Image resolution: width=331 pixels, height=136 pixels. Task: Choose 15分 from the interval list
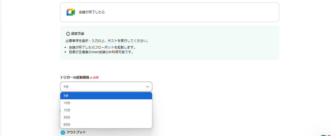coord(106,110)
